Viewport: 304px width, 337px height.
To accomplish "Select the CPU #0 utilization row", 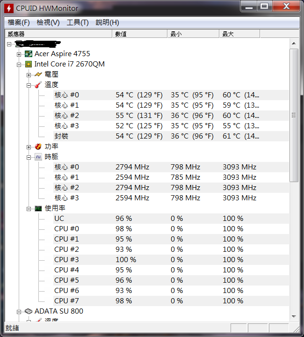I will [x=171, y=229].
